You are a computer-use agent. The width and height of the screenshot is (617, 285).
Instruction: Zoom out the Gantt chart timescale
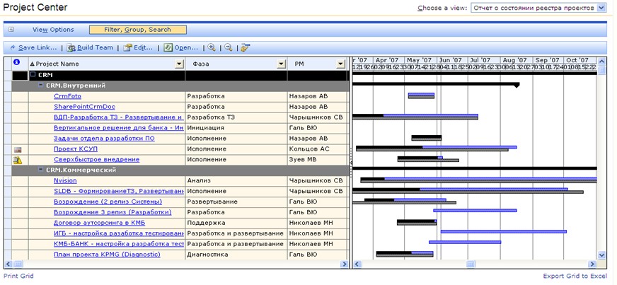click(229, 47)
